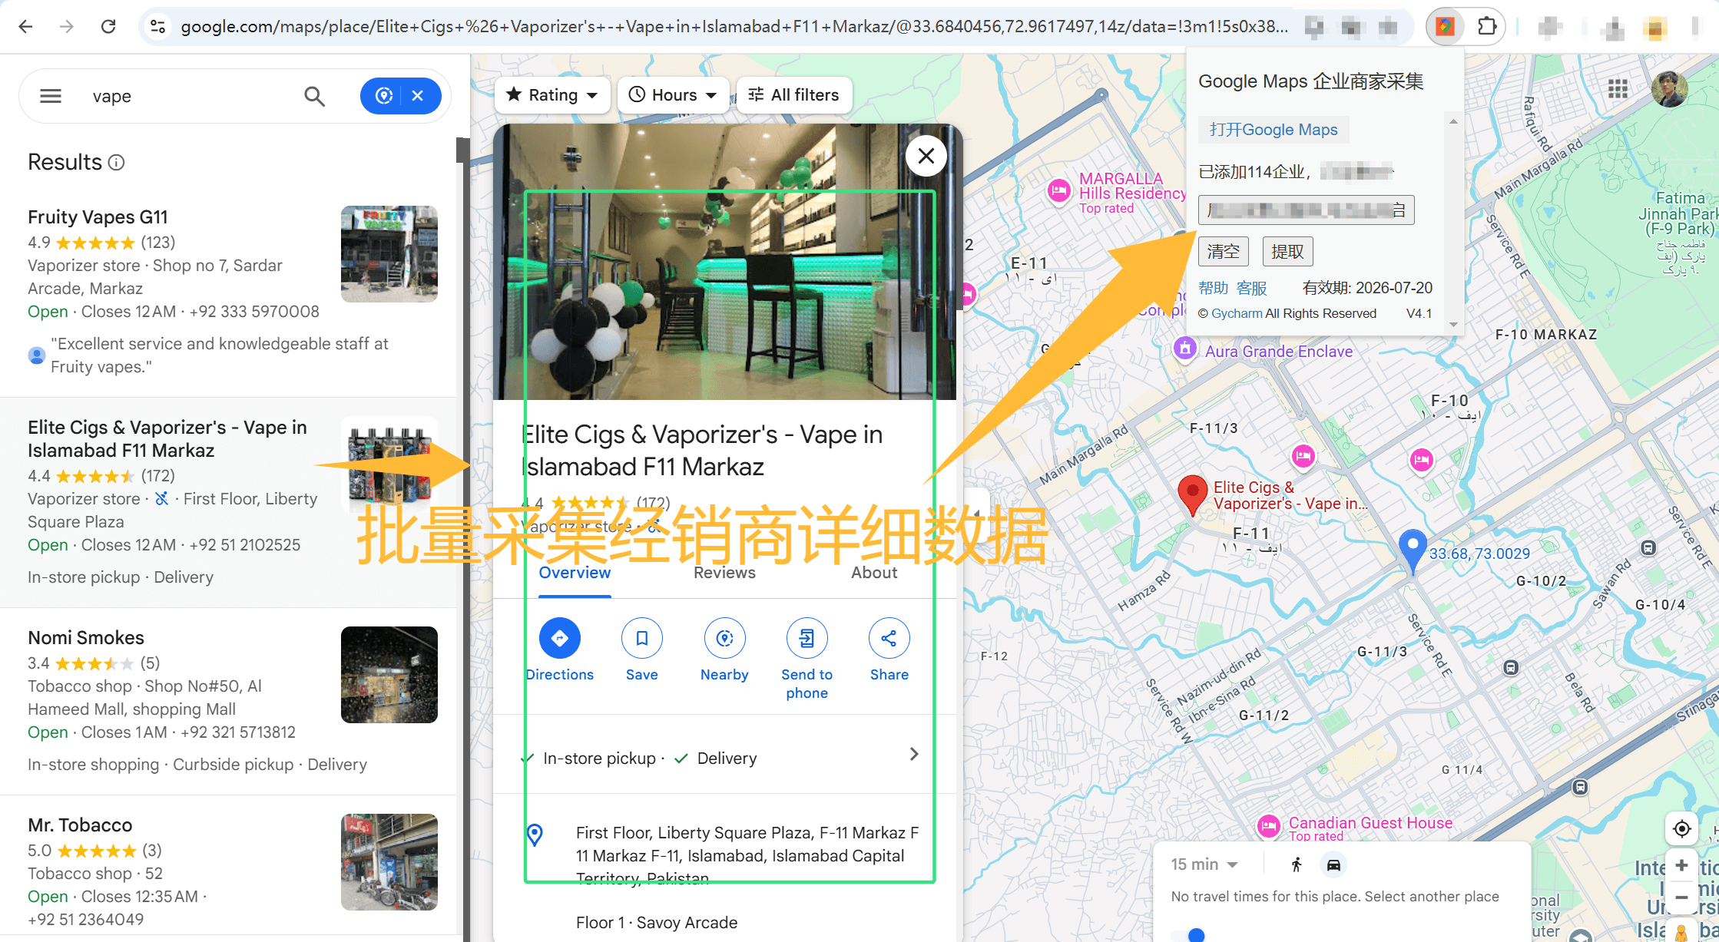Click Fruity Vapes G11 thumbnail photo
This screenshot has width=1719, height=942.
[x=389, y=254]
